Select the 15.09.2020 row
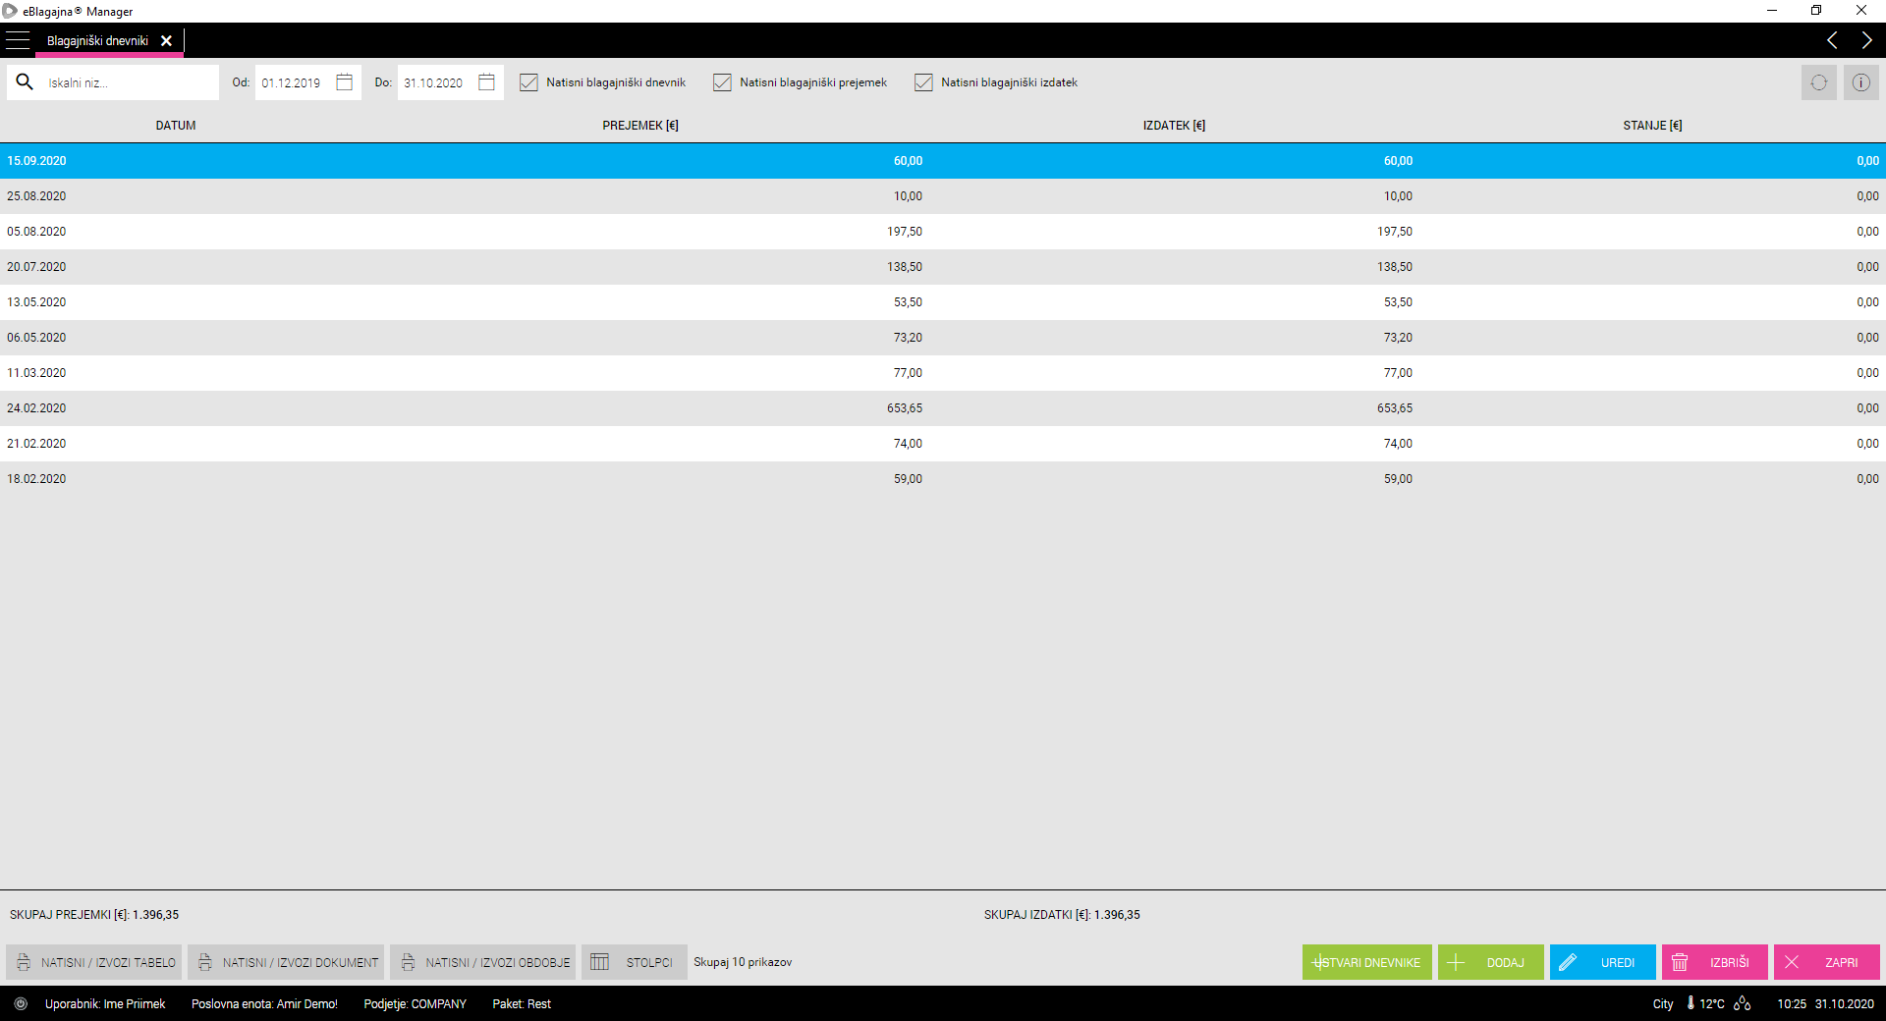1886x1021 pixels. point(943,161)
